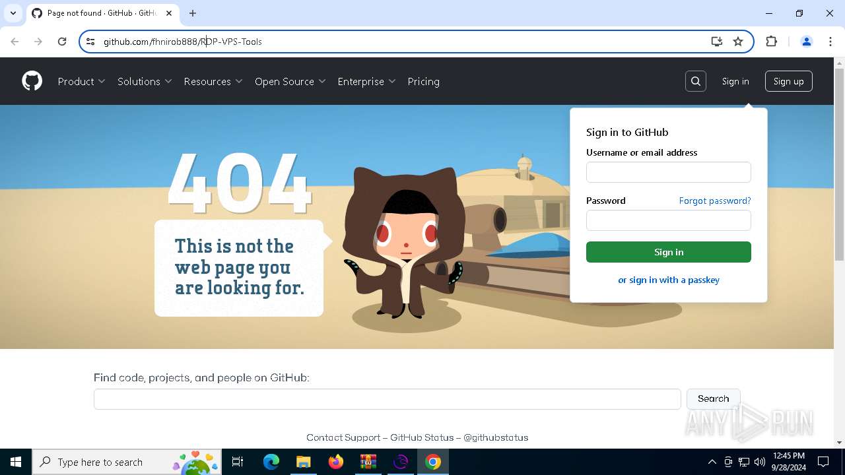Click the page vertical scrollbar thumb
The image size is (845, 475).
(839, 165)
